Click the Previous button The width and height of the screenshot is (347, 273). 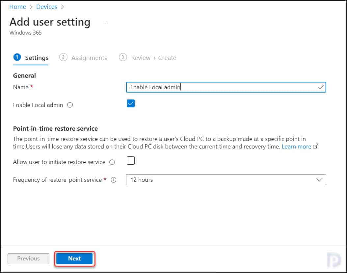point(29,259)
